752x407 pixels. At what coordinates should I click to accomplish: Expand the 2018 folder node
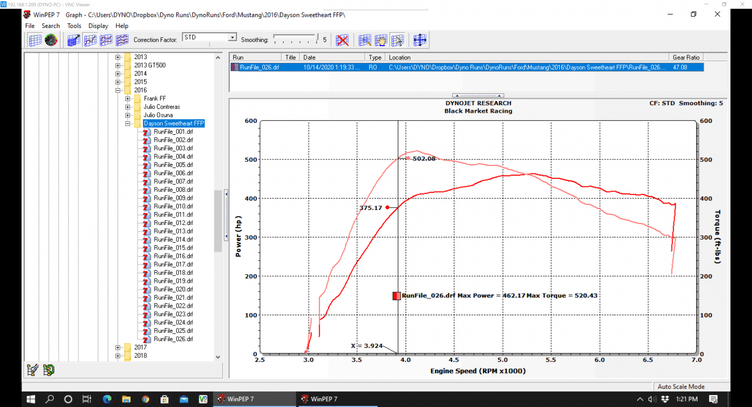[118, 355]
